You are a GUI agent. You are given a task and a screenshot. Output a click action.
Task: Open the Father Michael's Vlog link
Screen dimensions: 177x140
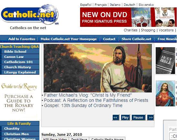point(88,95)
